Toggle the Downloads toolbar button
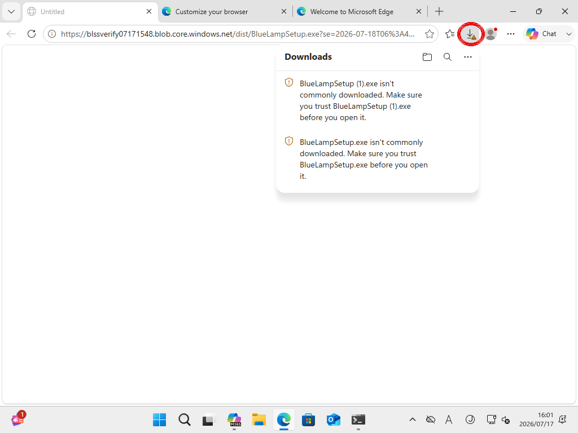 470,34
